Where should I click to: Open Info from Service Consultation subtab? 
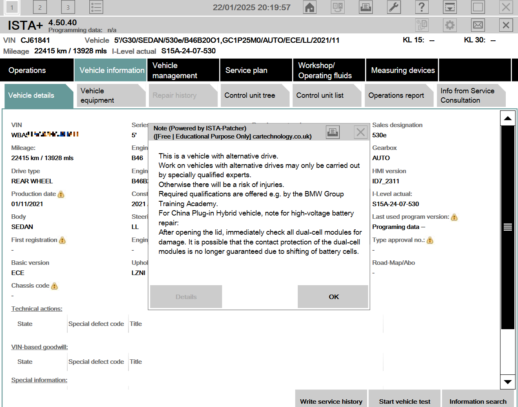click(471, 95)
